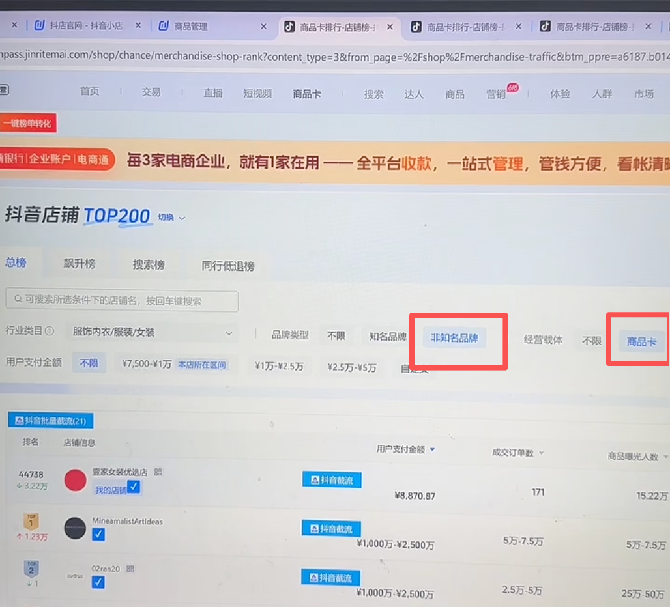Screen dimensions: 670x607
Task: Click the red 一键榜单转化 button
Action: pos(28,123)
